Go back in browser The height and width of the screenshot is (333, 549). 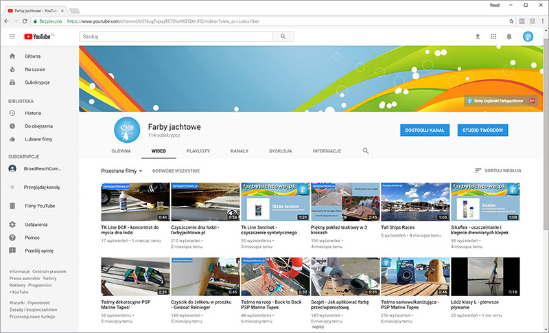click(x=6, y=21)
